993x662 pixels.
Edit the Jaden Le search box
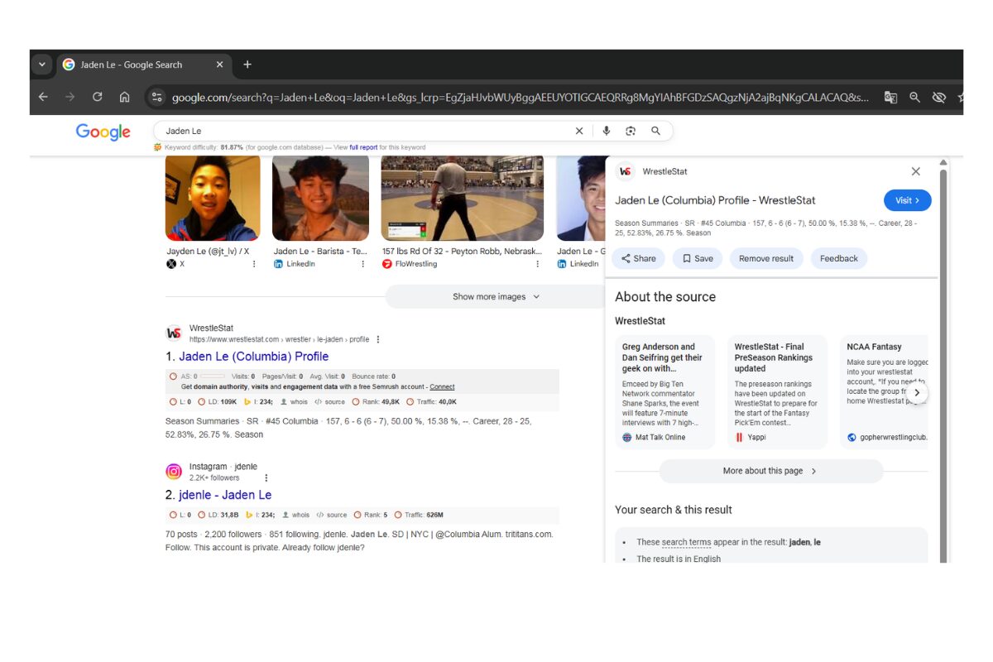point(364,131)
